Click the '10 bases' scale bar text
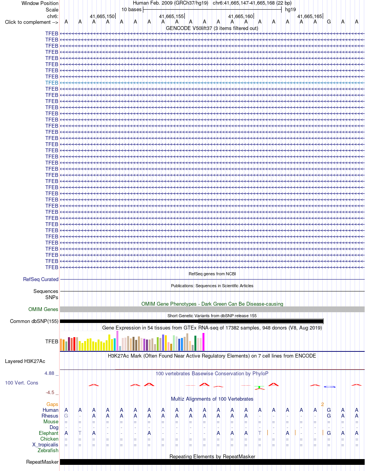Image resolution: width=365 pixels, height=471 pixels. (x=131, y=10)
